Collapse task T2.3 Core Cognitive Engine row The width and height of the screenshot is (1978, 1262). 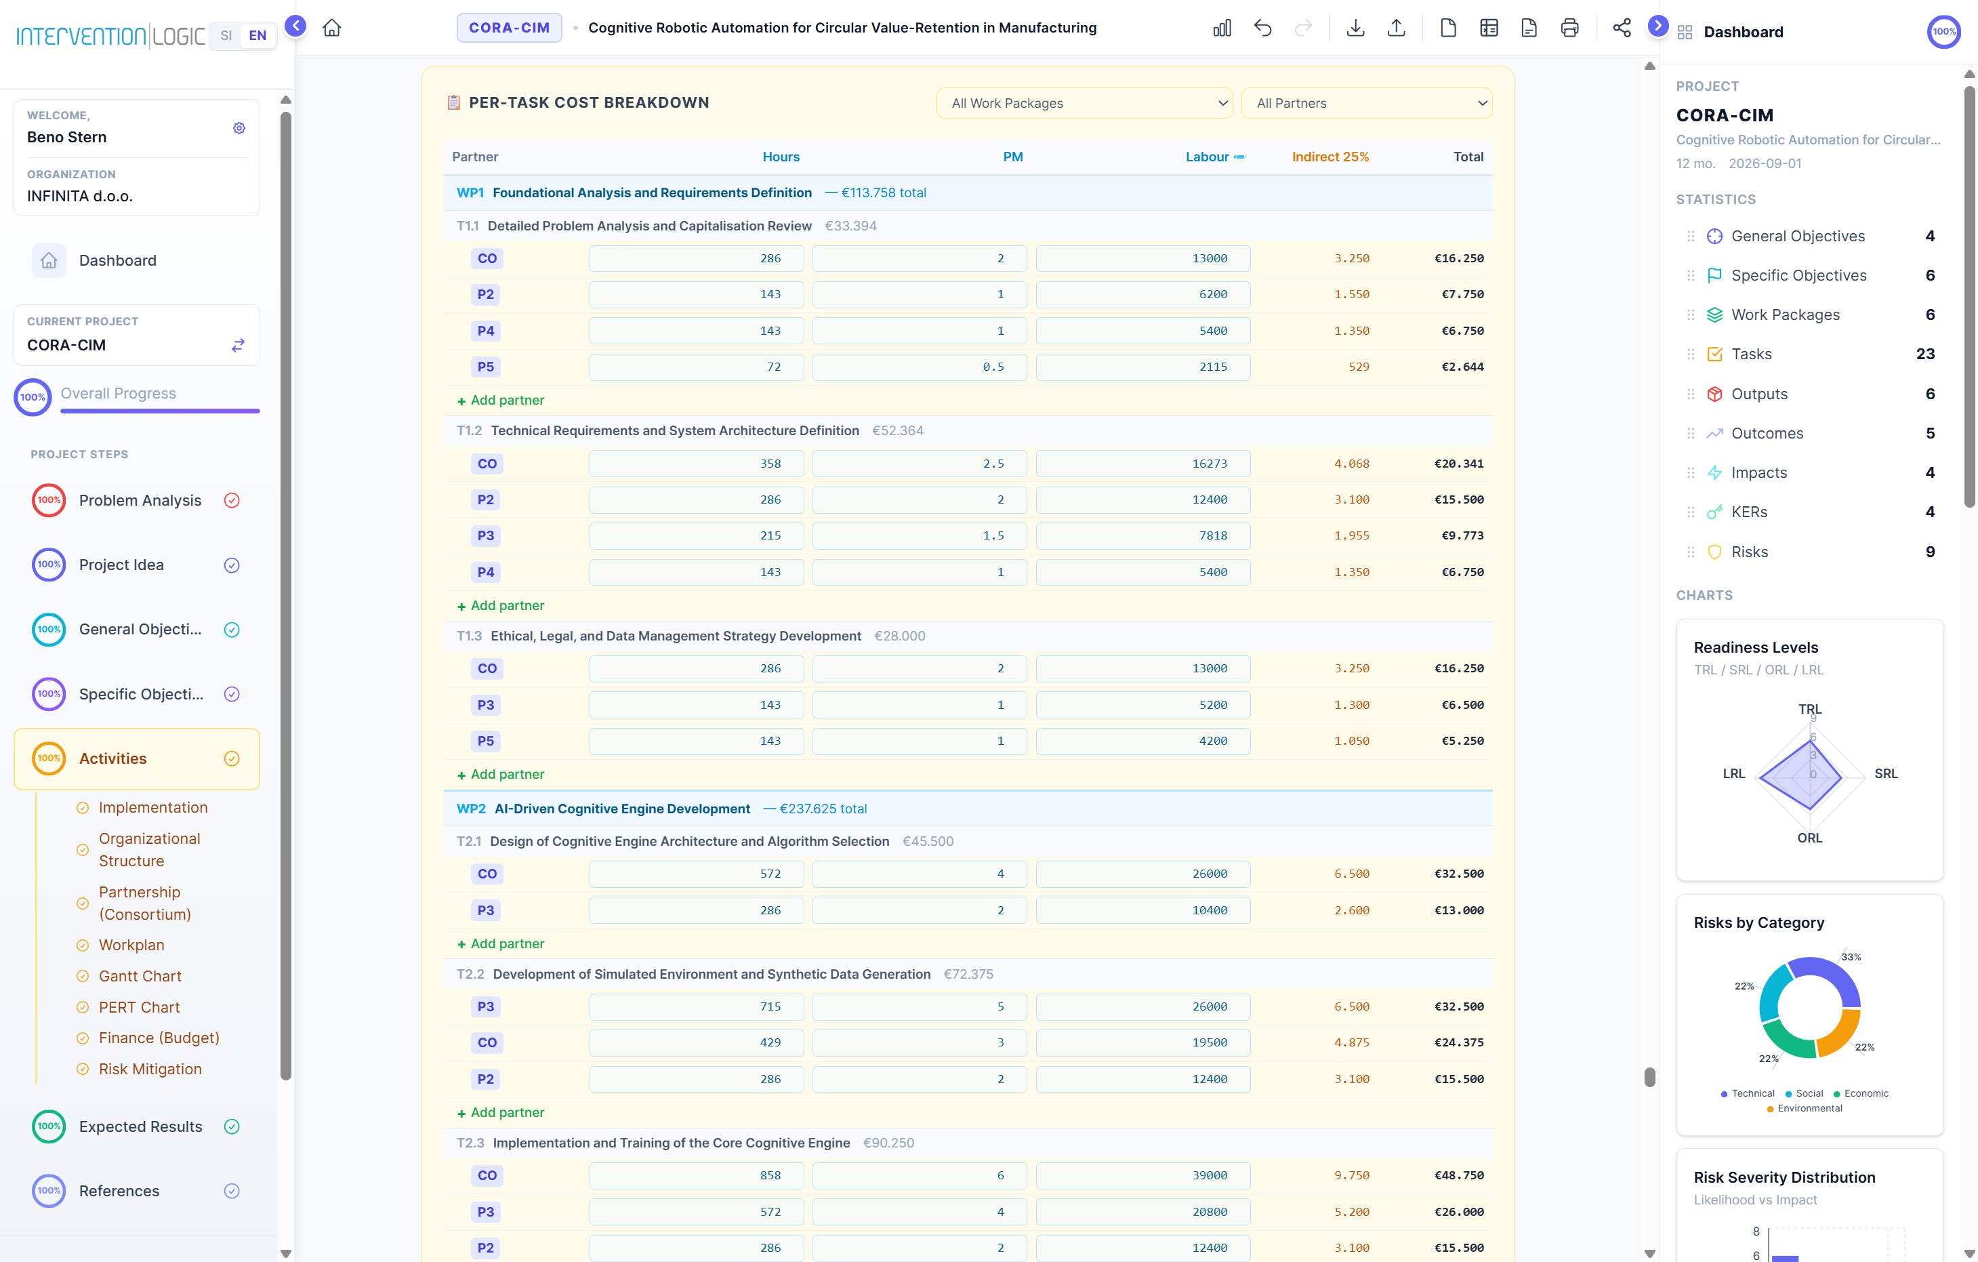968,1143
